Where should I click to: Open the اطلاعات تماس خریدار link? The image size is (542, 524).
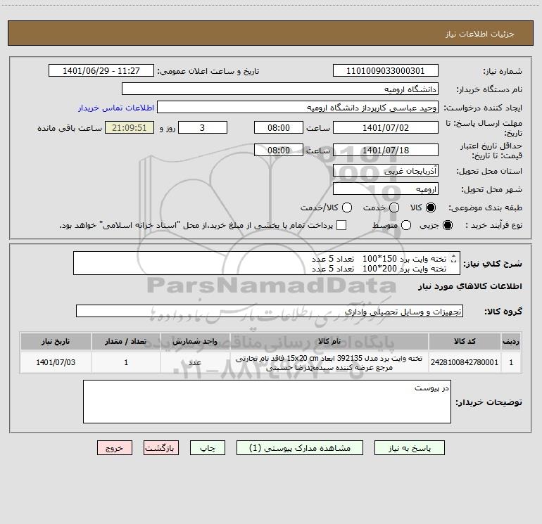pos(116,108)
